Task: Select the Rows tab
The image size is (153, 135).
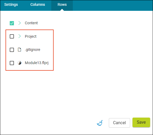Action: click(62, 4)
